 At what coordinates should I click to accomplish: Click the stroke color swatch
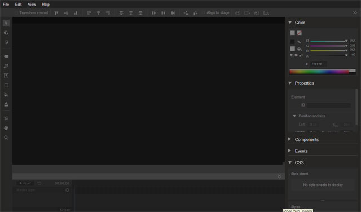coord(293,42)
